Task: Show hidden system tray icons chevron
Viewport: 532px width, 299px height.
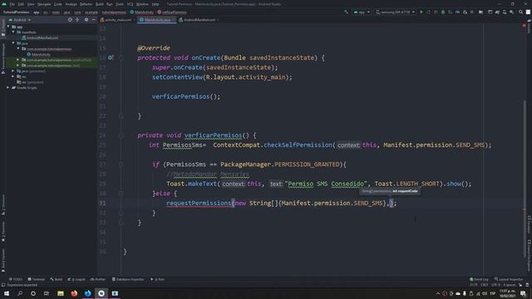Action: point(438,293)
